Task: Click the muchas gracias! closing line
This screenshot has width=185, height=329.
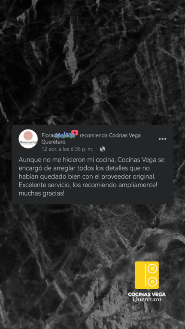Action: coord(41,194)
